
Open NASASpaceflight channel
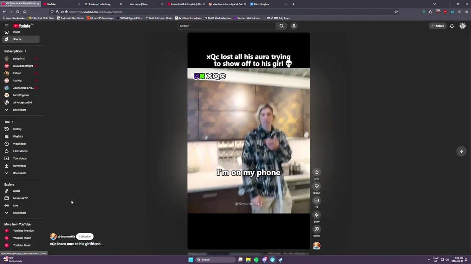[22, 66]
